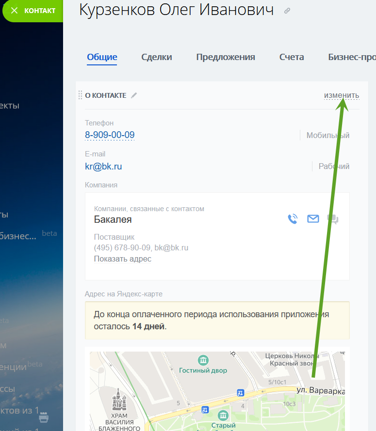This screenshot has height=431, width=376.
Task: Click изменить link to edit contact
Action: pyautogui.click(x=342, y=95)
